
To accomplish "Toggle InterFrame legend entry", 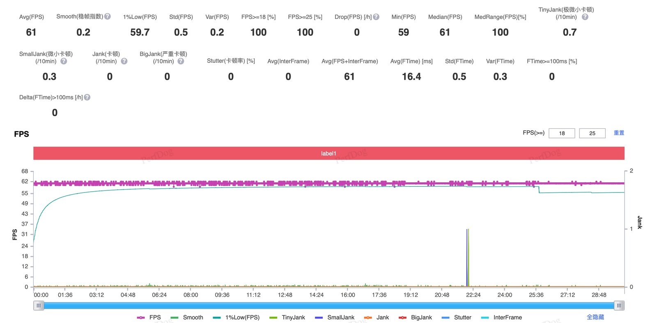I will (501, 317).
